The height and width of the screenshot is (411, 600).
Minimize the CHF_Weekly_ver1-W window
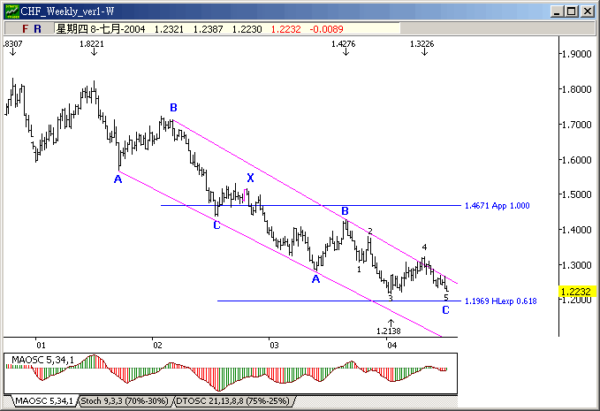pos(558,11)
